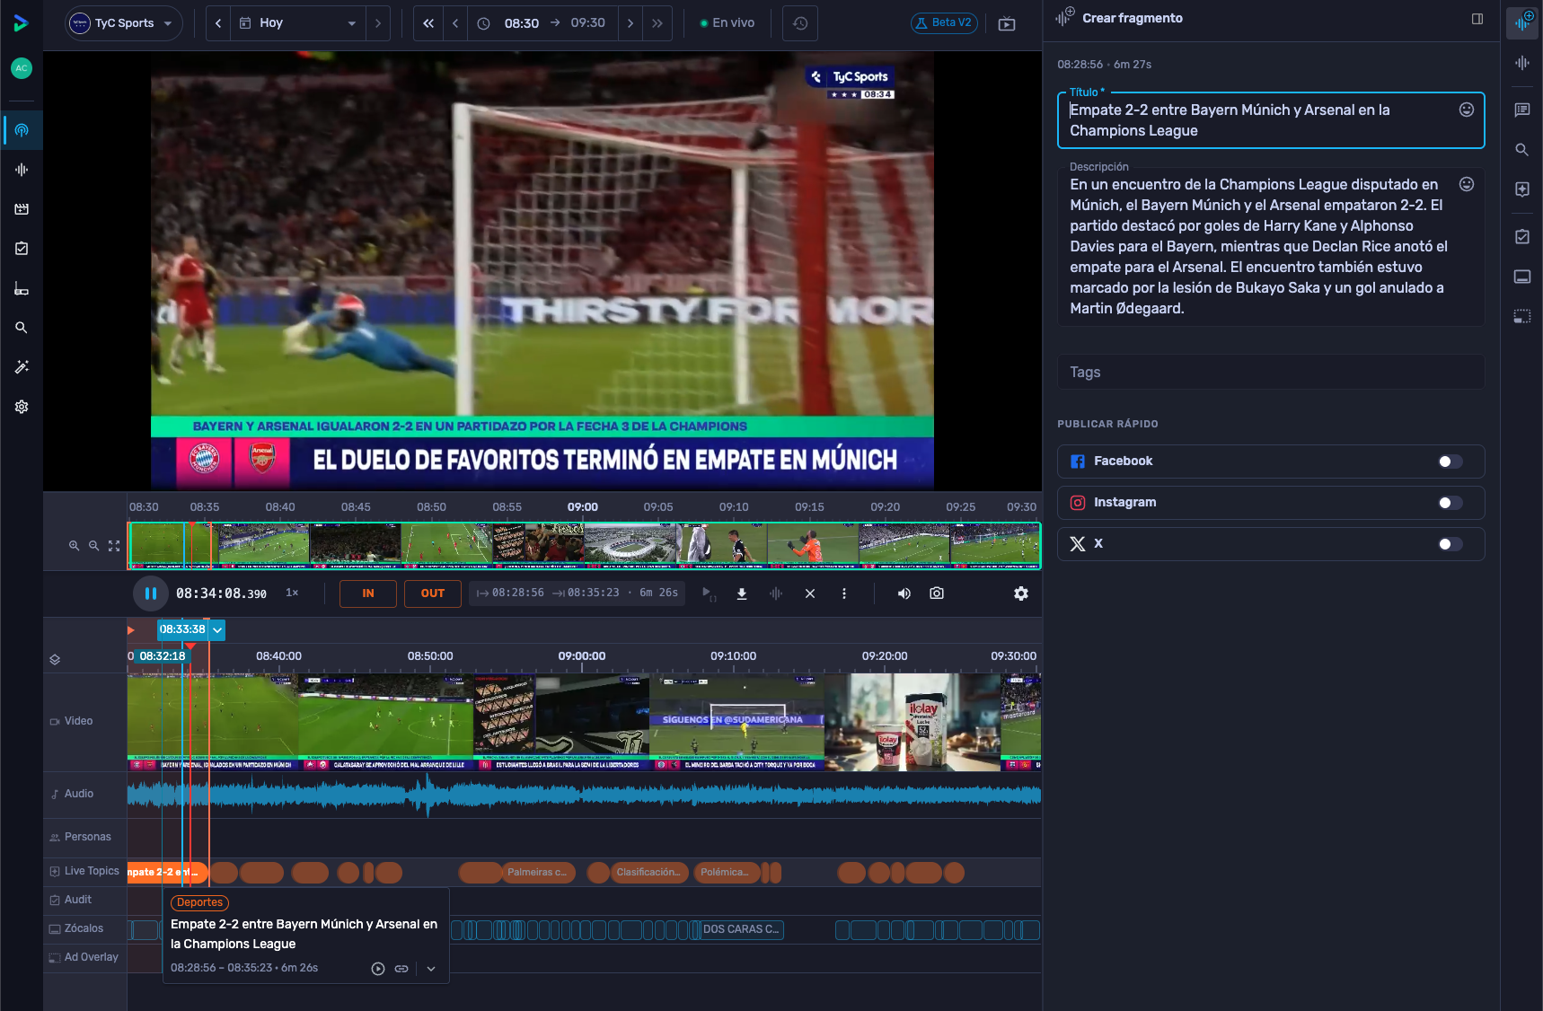
Task: Expand the 08:33:38 marker dropdown
Action: pyautogui.click(x=217, y=630)
